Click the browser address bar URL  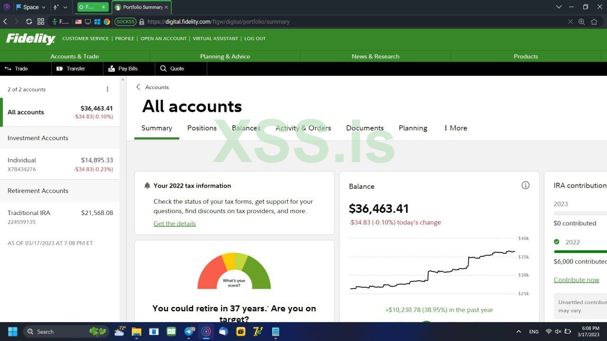point(219,22)
